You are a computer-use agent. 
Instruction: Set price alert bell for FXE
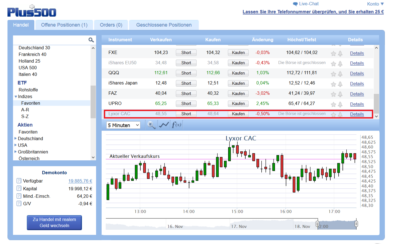pyautogui.click(x=340, y=53)
